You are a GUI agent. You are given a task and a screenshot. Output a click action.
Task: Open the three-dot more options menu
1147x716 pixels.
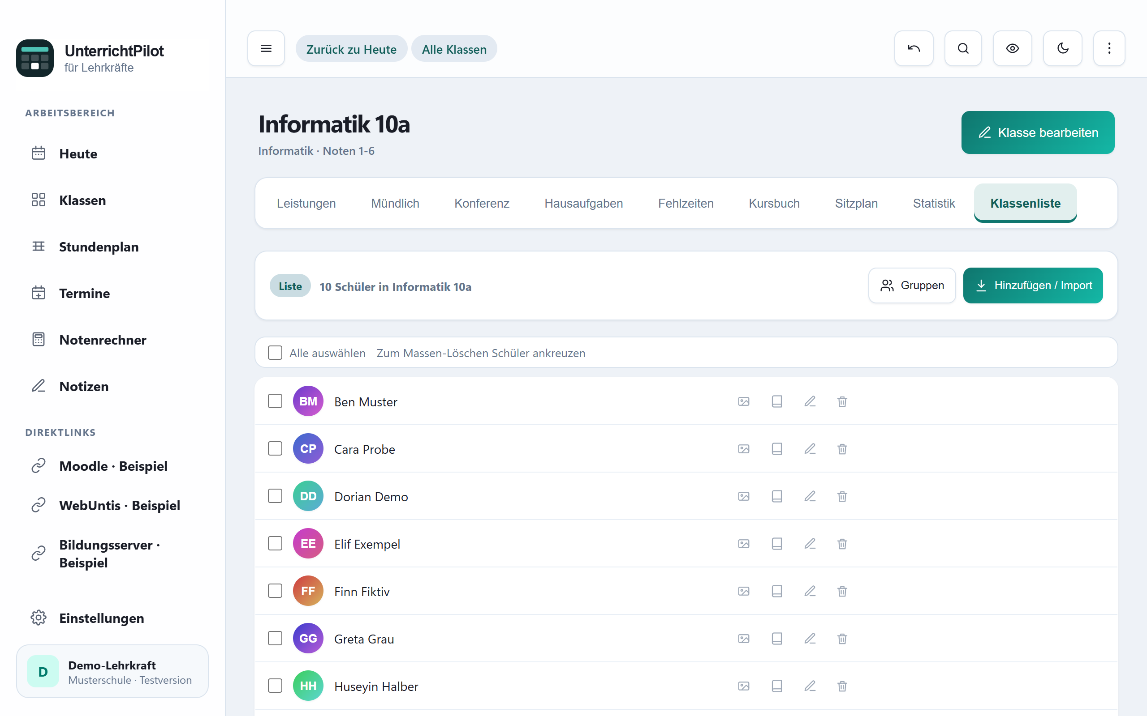tap(1109, 48)
